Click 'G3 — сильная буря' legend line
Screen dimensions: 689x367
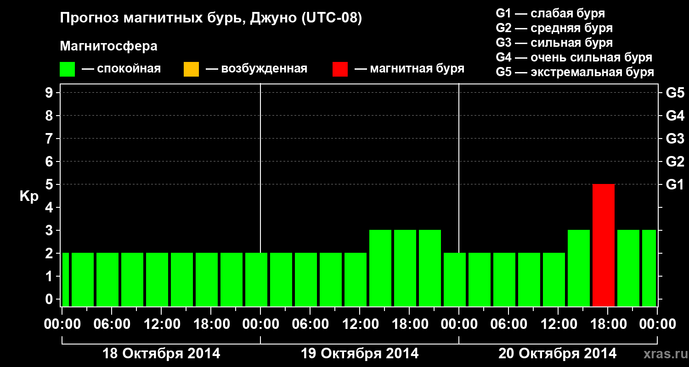(x=554, y=42)
